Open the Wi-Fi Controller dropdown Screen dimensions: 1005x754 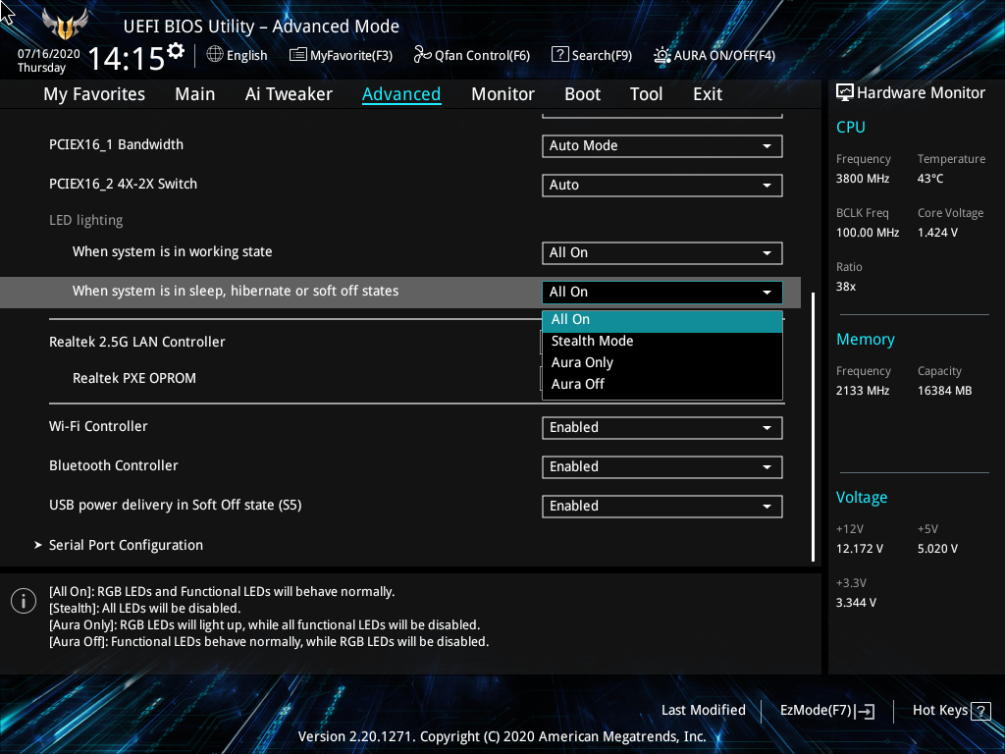tap(662, 428)
